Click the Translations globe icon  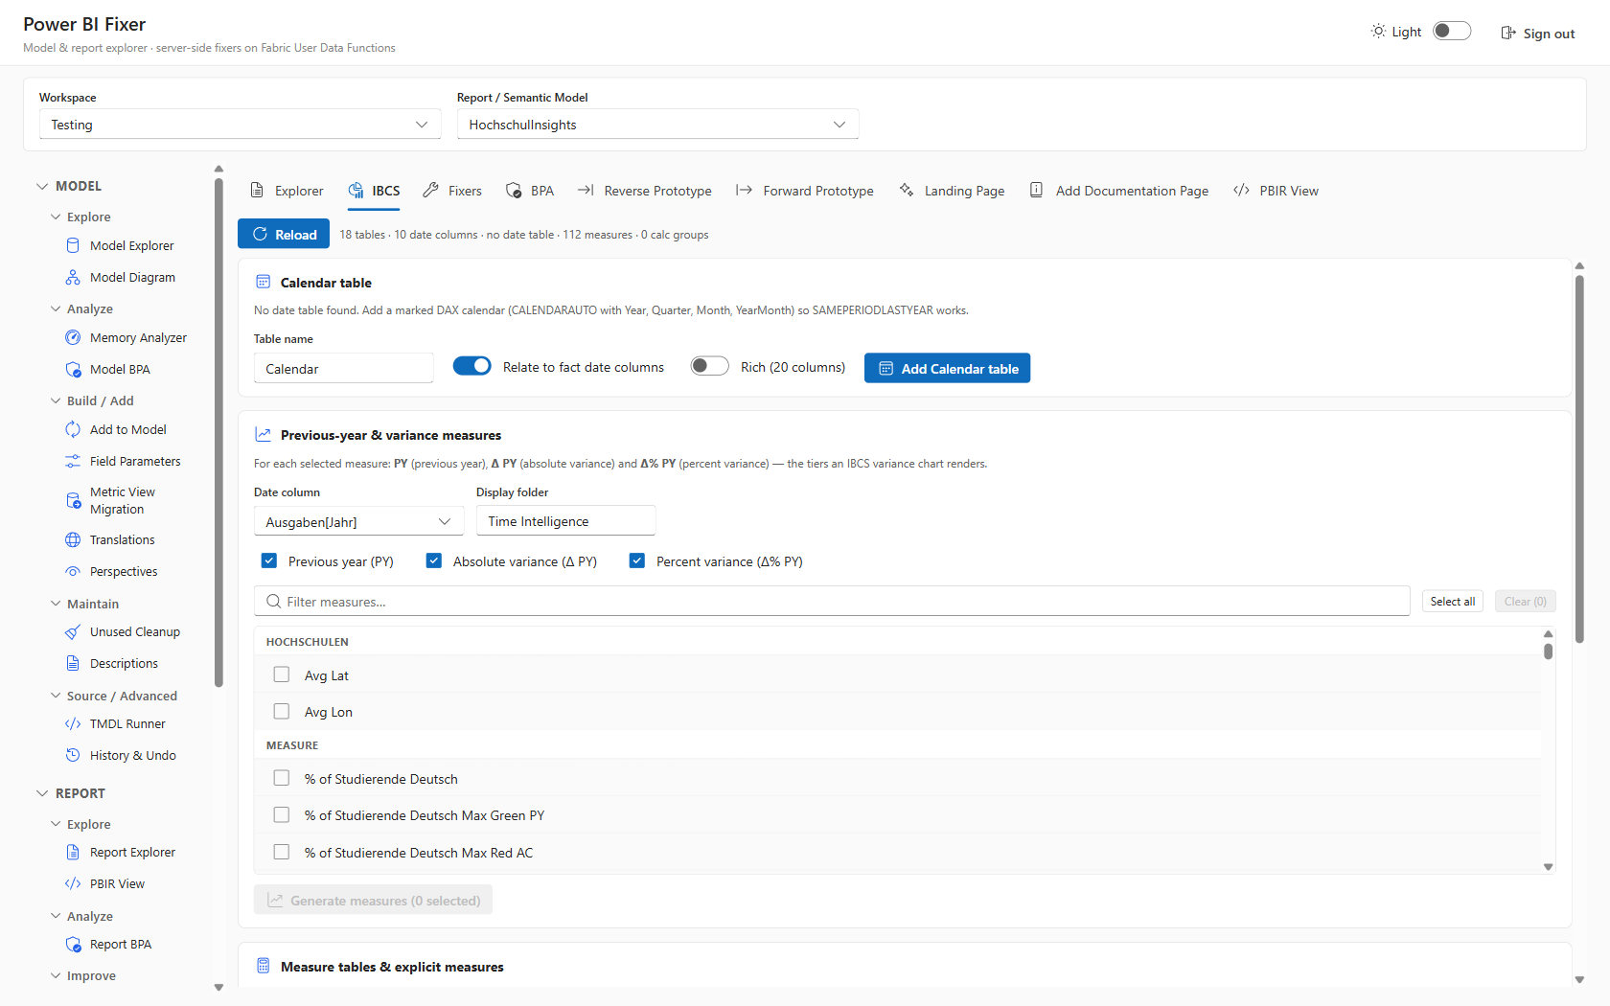73,539
